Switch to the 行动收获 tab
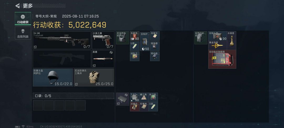The height and width of the screenshot is (128, 284). 23,18
